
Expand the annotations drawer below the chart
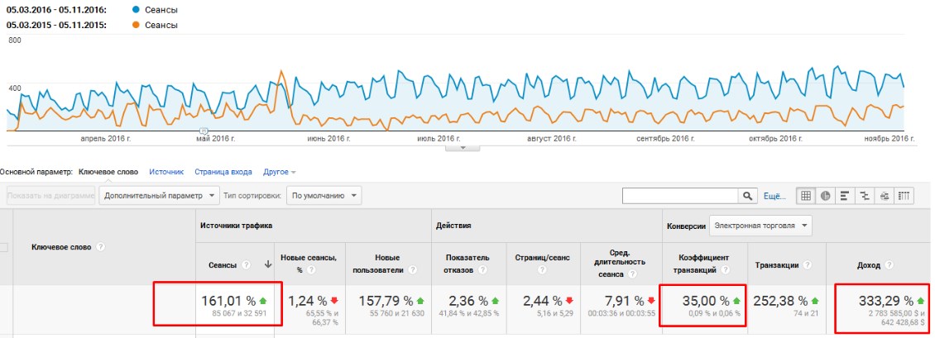click(463, 148)
